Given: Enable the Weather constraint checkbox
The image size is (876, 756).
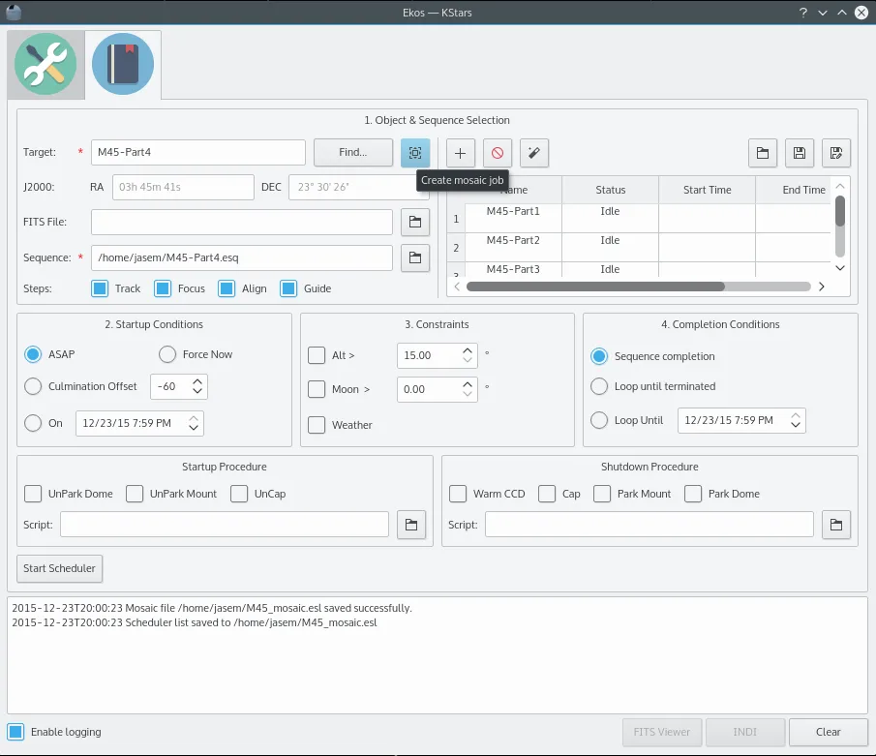Looking at the screenshot, I should coord(317,425).
